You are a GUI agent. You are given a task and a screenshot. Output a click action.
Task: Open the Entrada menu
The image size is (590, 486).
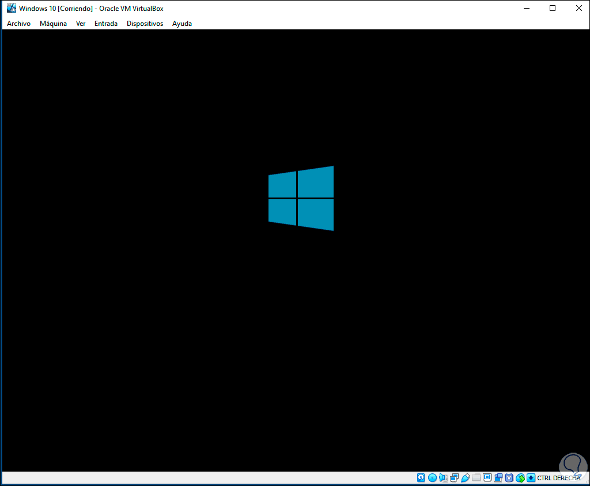click(106, 24)
